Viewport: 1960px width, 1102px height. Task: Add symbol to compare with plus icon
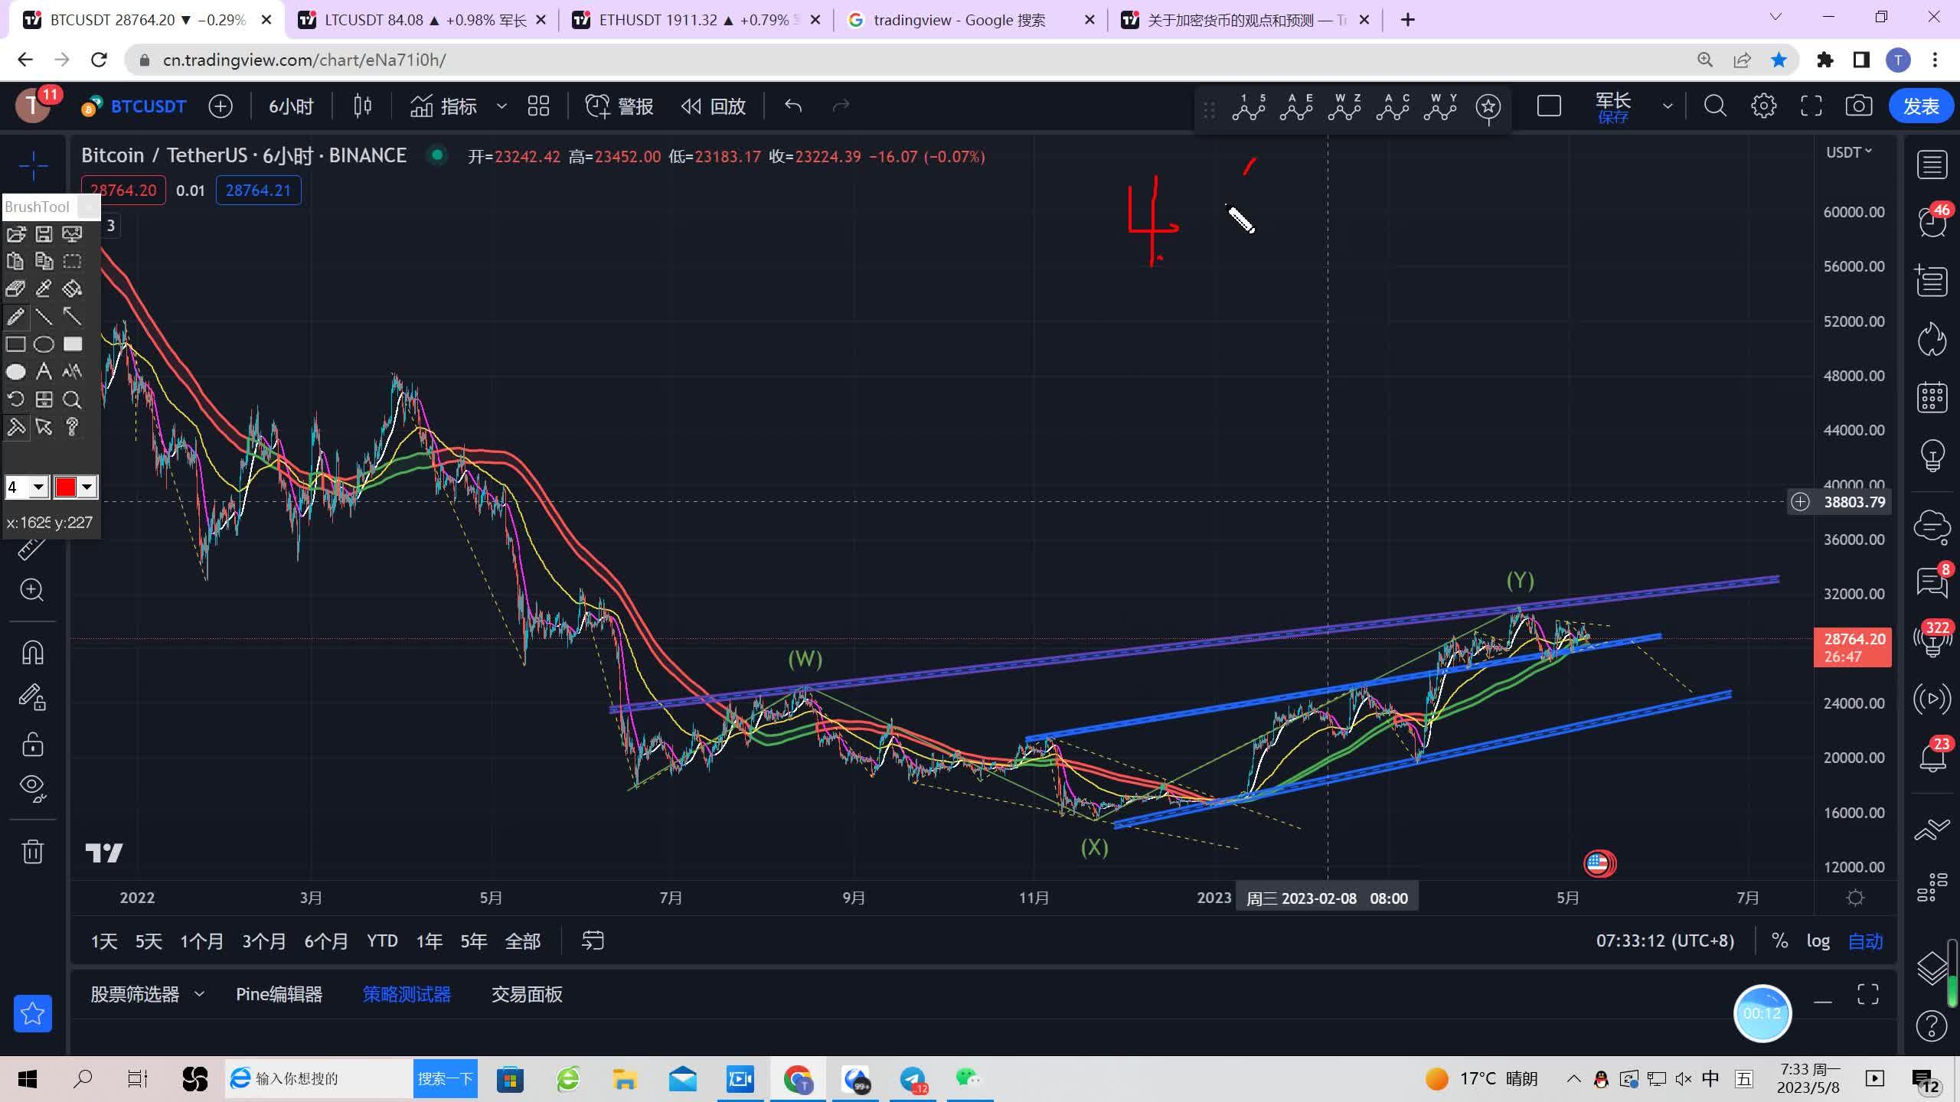pos(220,106)
